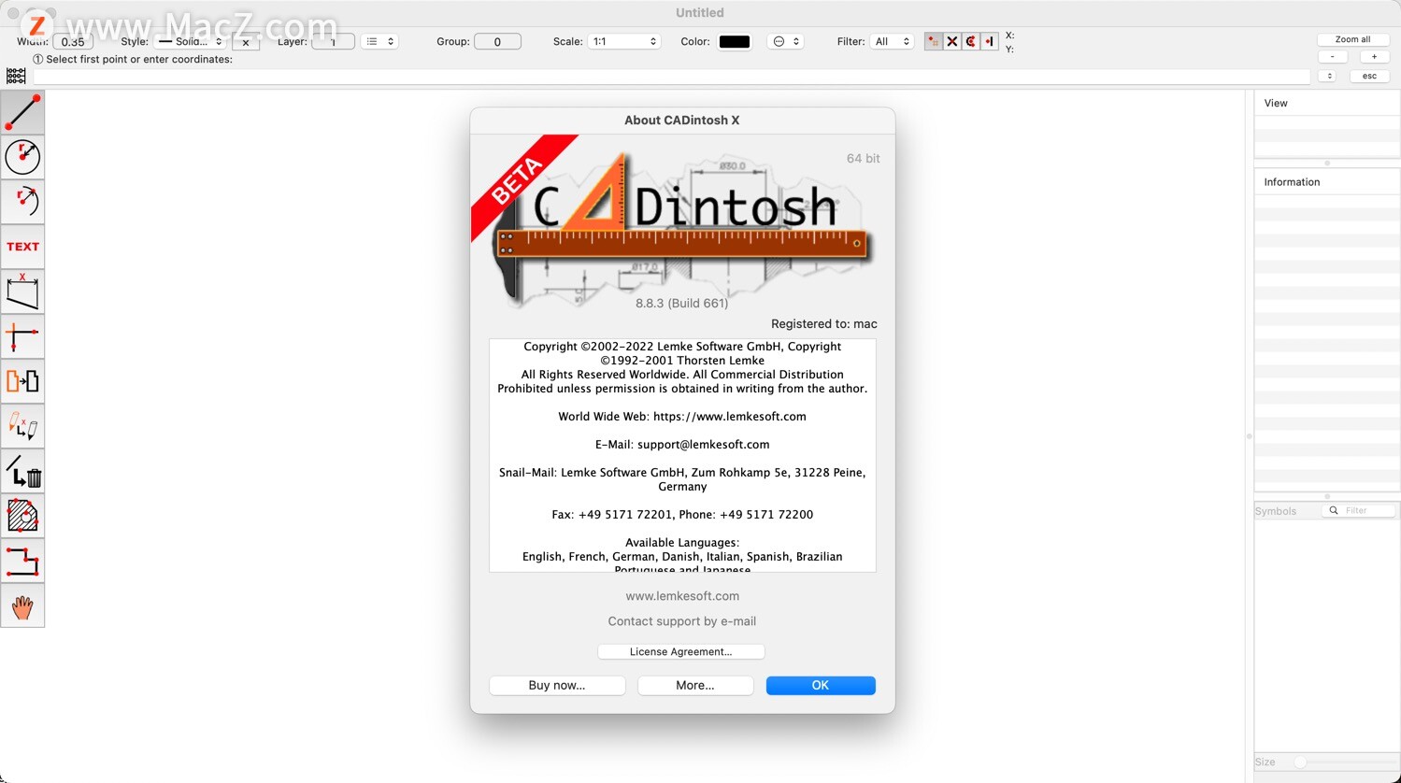Toggle the circle center snap icon

970,41
